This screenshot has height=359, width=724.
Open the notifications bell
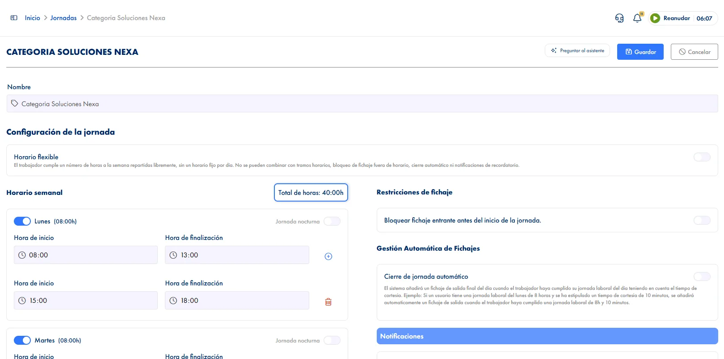(x=637, y=18)
